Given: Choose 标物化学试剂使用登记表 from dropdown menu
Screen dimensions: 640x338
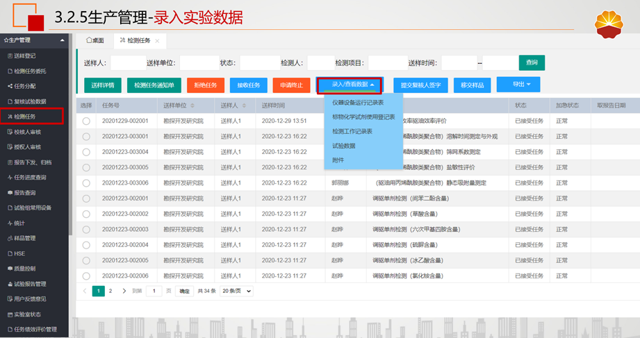Looking at the screenshot, I should [x=363, y=117].
